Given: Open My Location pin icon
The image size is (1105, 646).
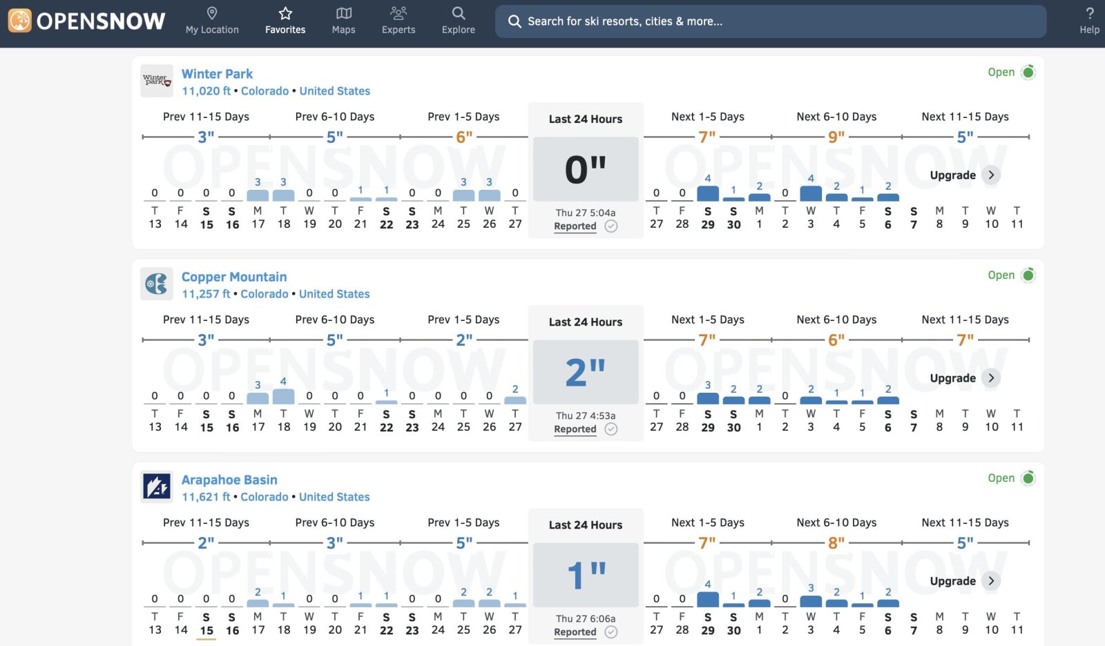Looking at the screenshot, I should pyautogui.click(x=212, y=13).
